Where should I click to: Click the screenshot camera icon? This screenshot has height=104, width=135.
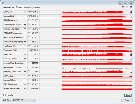(x=123, y=7)
